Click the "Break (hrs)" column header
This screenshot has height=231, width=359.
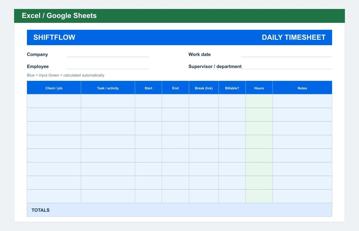204,88
